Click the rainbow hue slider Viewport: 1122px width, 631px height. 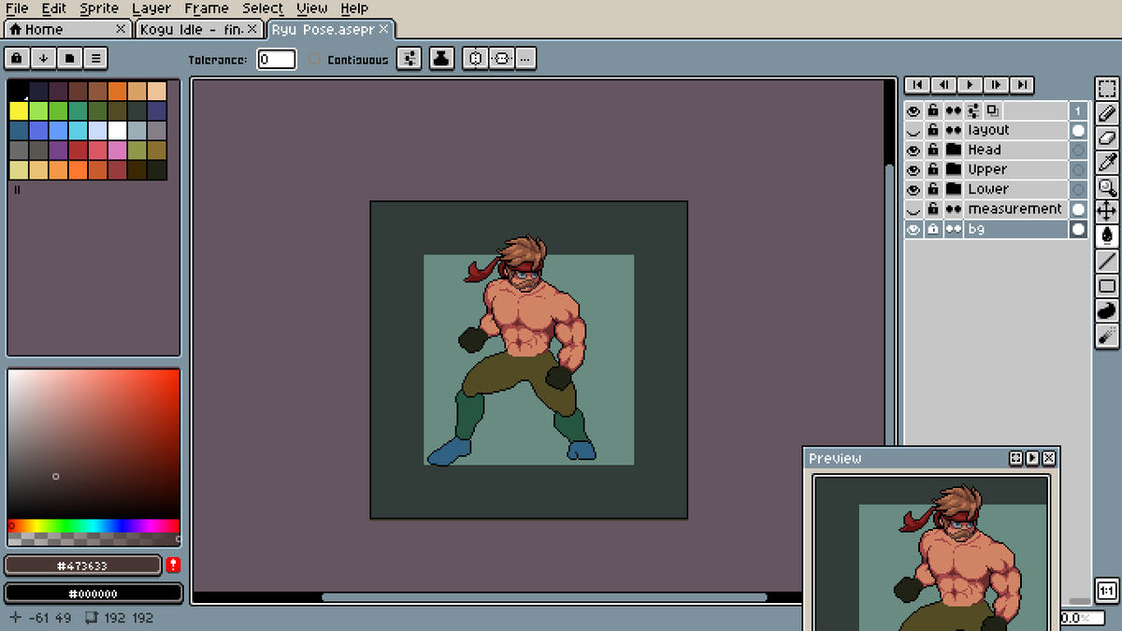point(93,526)
